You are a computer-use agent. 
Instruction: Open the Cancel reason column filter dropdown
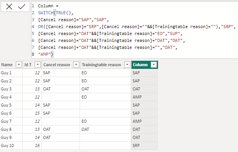coord(76,65)
